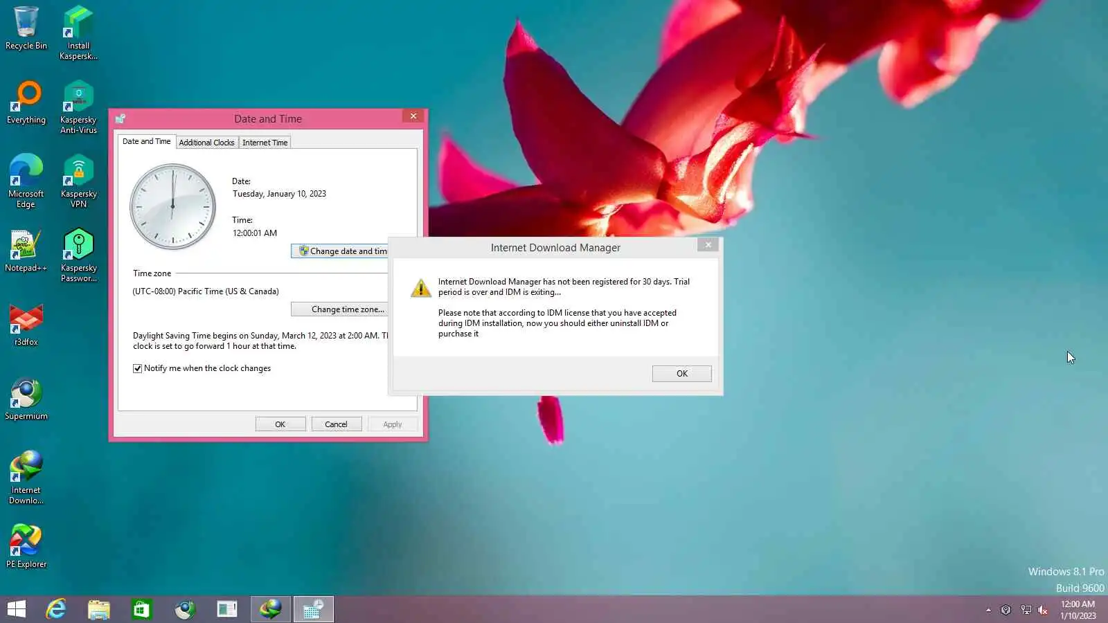Click the IDM trial period over message

(x=564, y=287)
